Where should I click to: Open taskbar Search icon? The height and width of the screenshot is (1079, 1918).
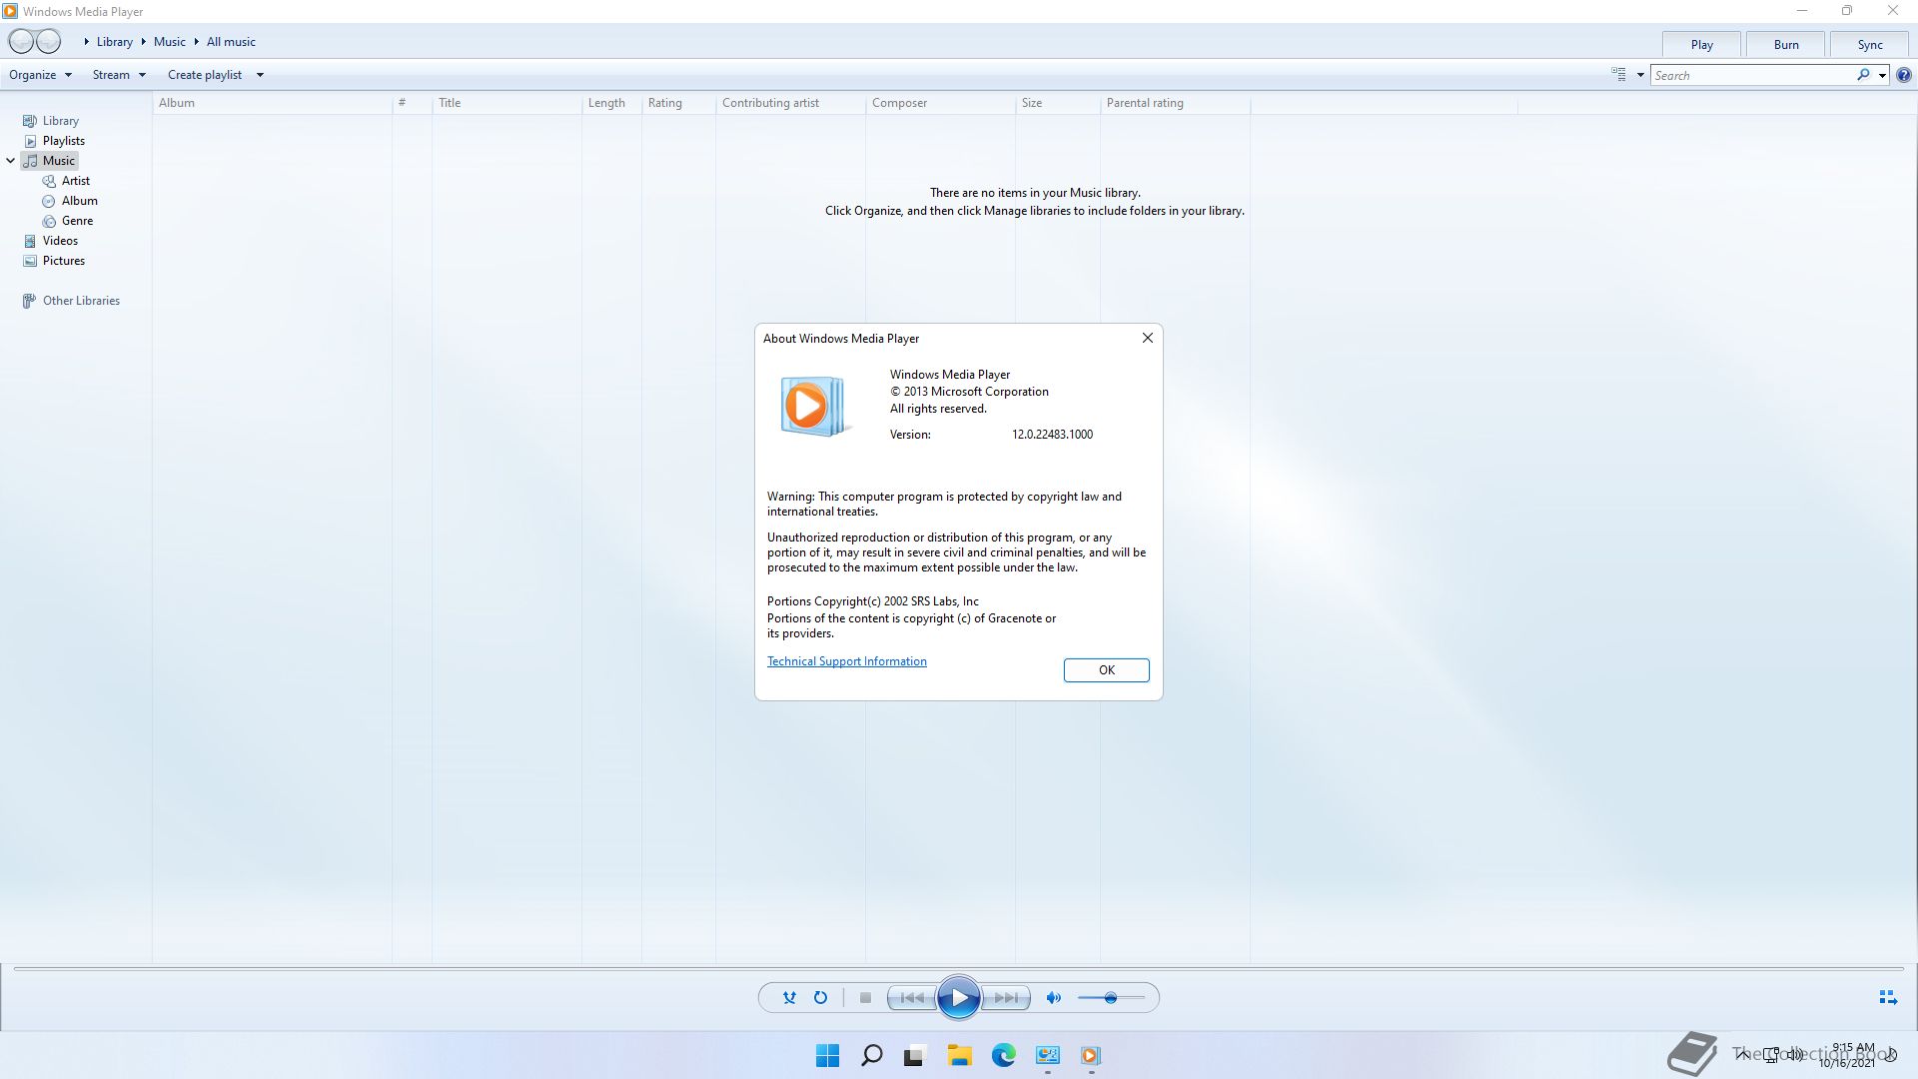click(871, 1056)
